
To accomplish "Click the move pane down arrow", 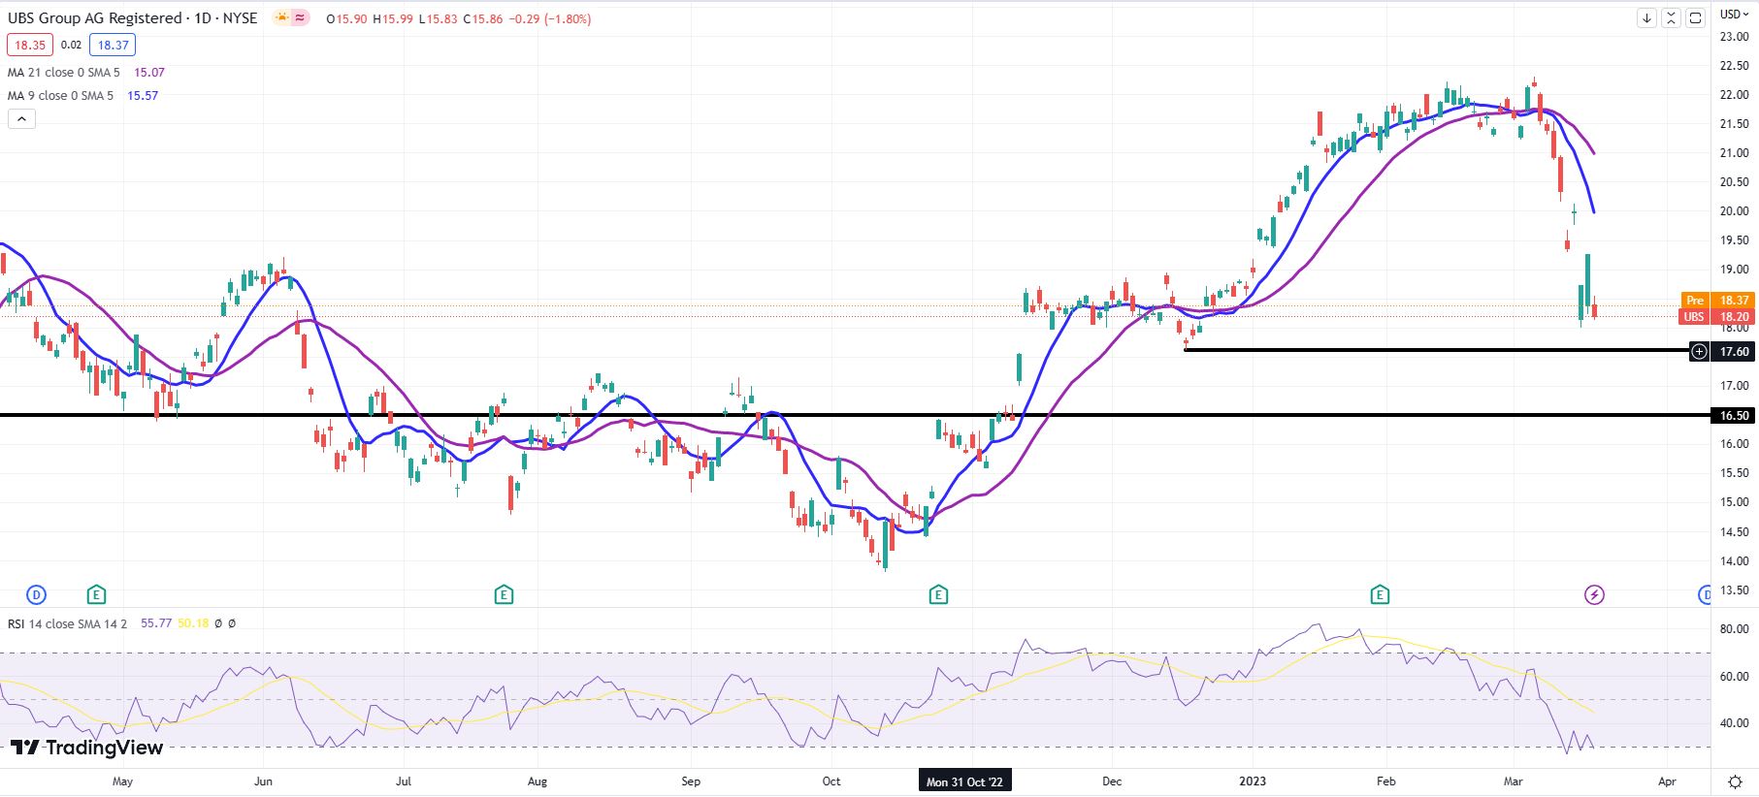I will pos(1646,18).
